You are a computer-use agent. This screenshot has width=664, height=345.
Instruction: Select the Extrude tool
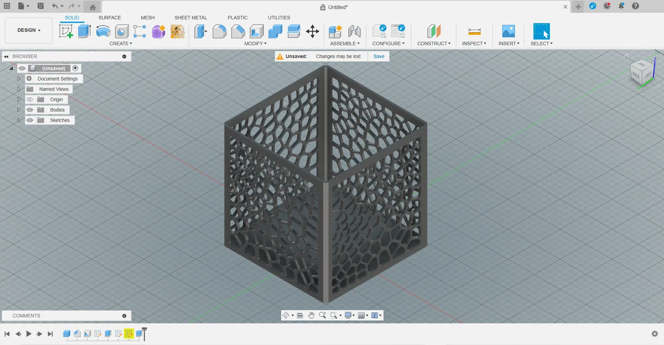click(84, 32)
